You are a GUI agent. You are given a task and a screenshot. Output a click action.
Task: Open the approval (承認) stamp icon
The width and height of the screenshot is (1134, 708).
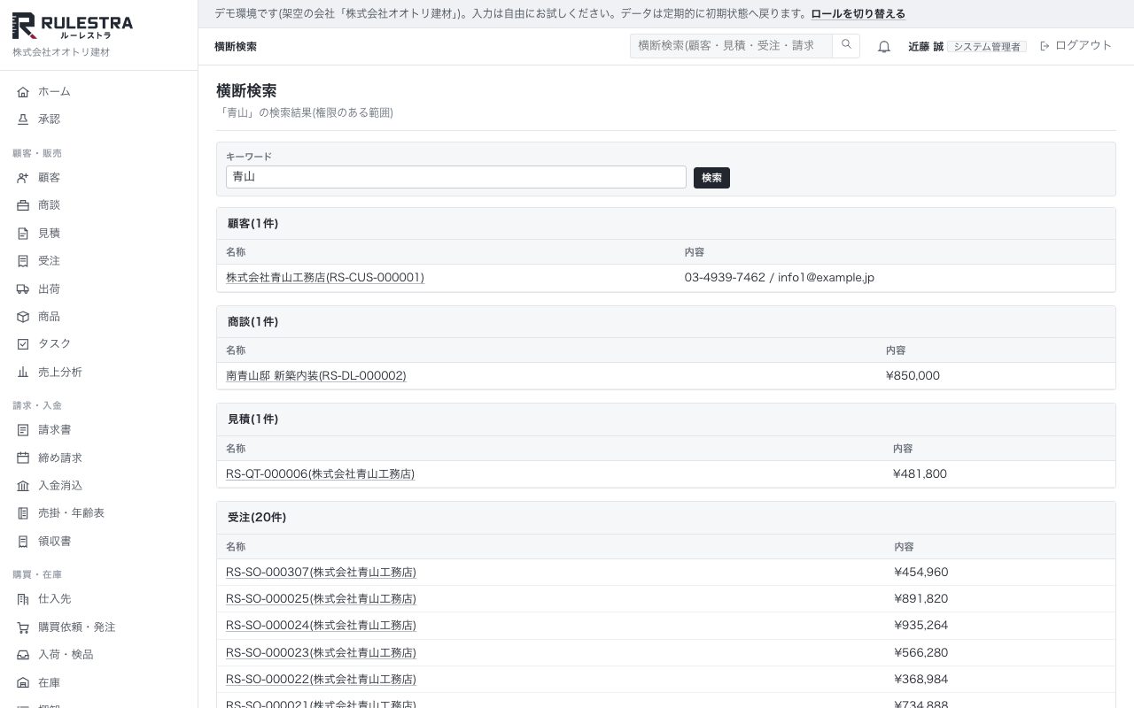click(x=23, y=119)
